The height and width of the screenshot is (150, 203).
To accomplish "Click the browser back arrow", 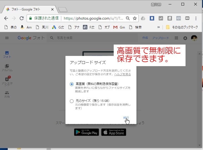I will pyautogui.click(x=6, y=18).
